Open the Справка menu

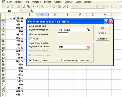click(x=88, y=2)
